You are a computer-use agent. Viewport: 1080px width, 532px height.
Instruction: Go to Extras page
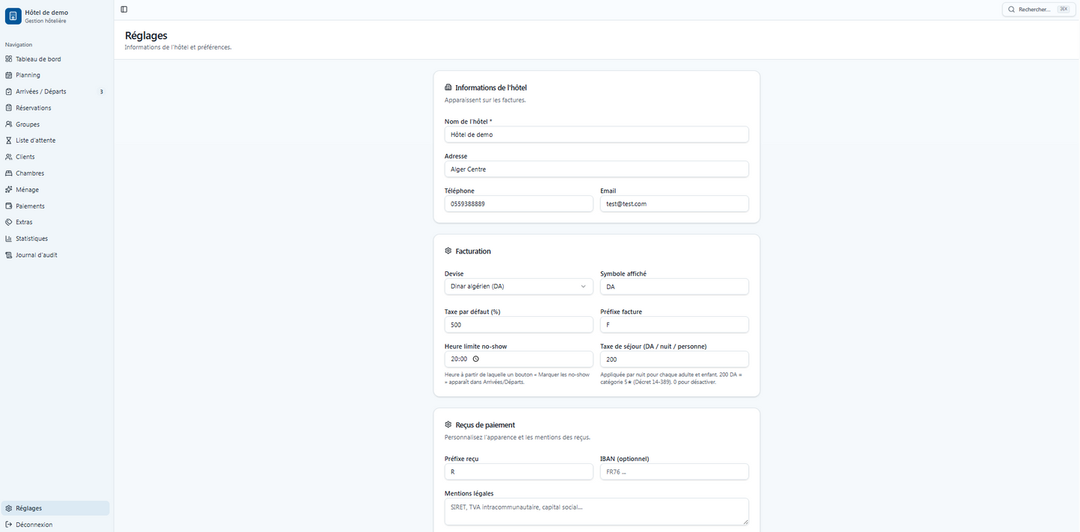(x=56, y=222)
